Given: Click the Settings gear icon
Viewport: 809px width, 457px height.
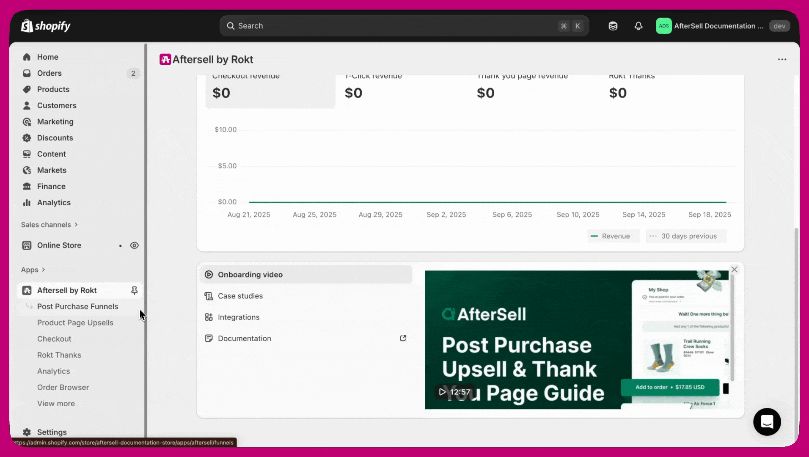Looking at the screenshot, I should point(27,432).
